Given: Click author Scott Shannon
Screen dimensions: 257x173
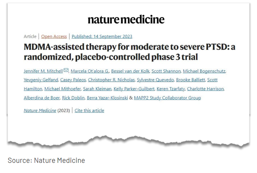Looking at the screenshot, I should click(x=166, y=71).
